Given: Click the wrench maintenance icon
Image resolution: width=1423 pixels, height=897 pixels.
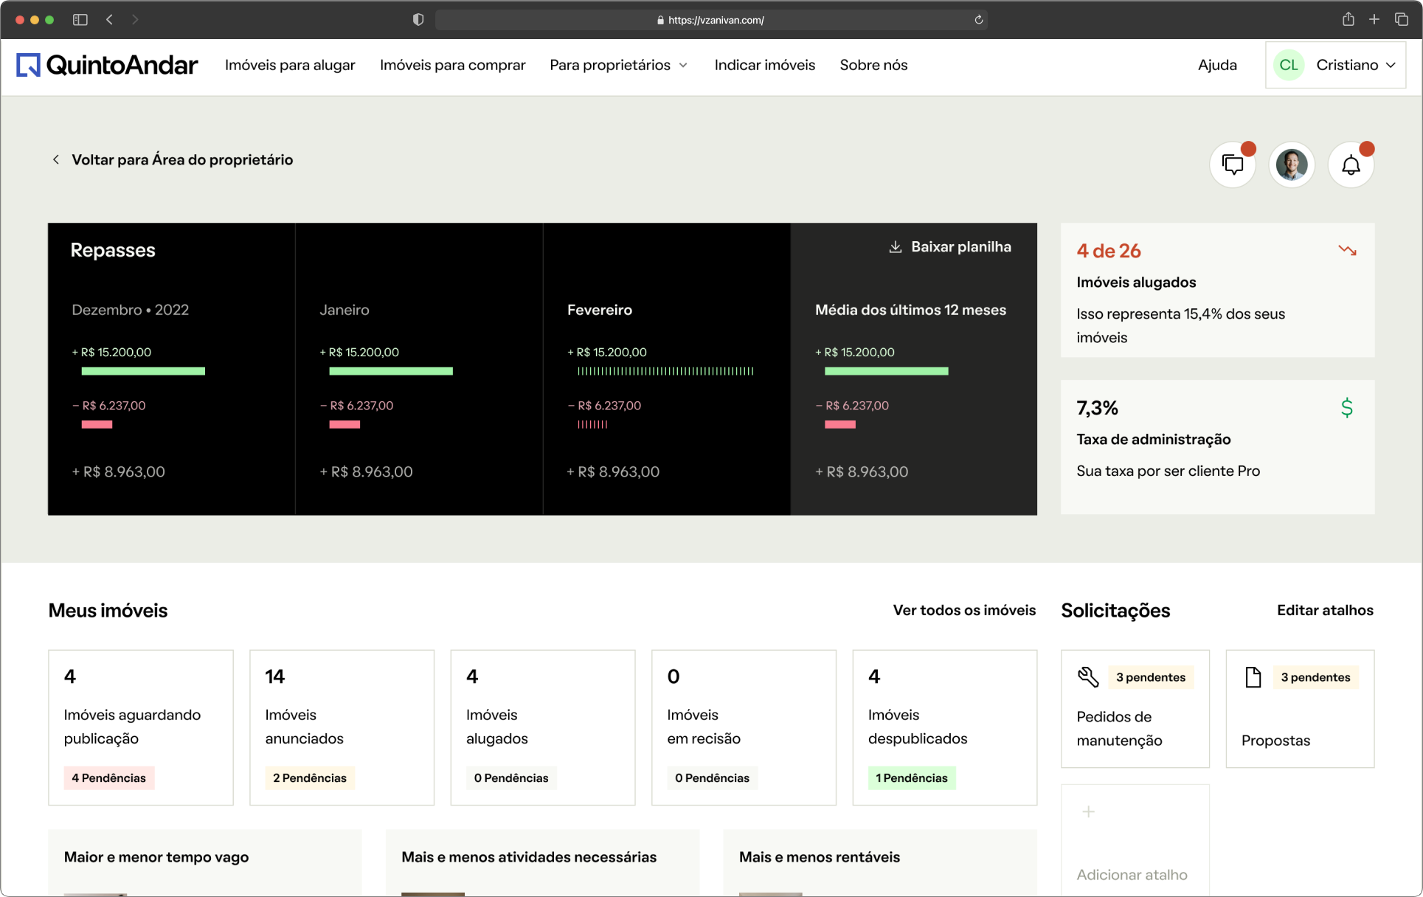Looking at the screenshot, I should point(1088,676).
